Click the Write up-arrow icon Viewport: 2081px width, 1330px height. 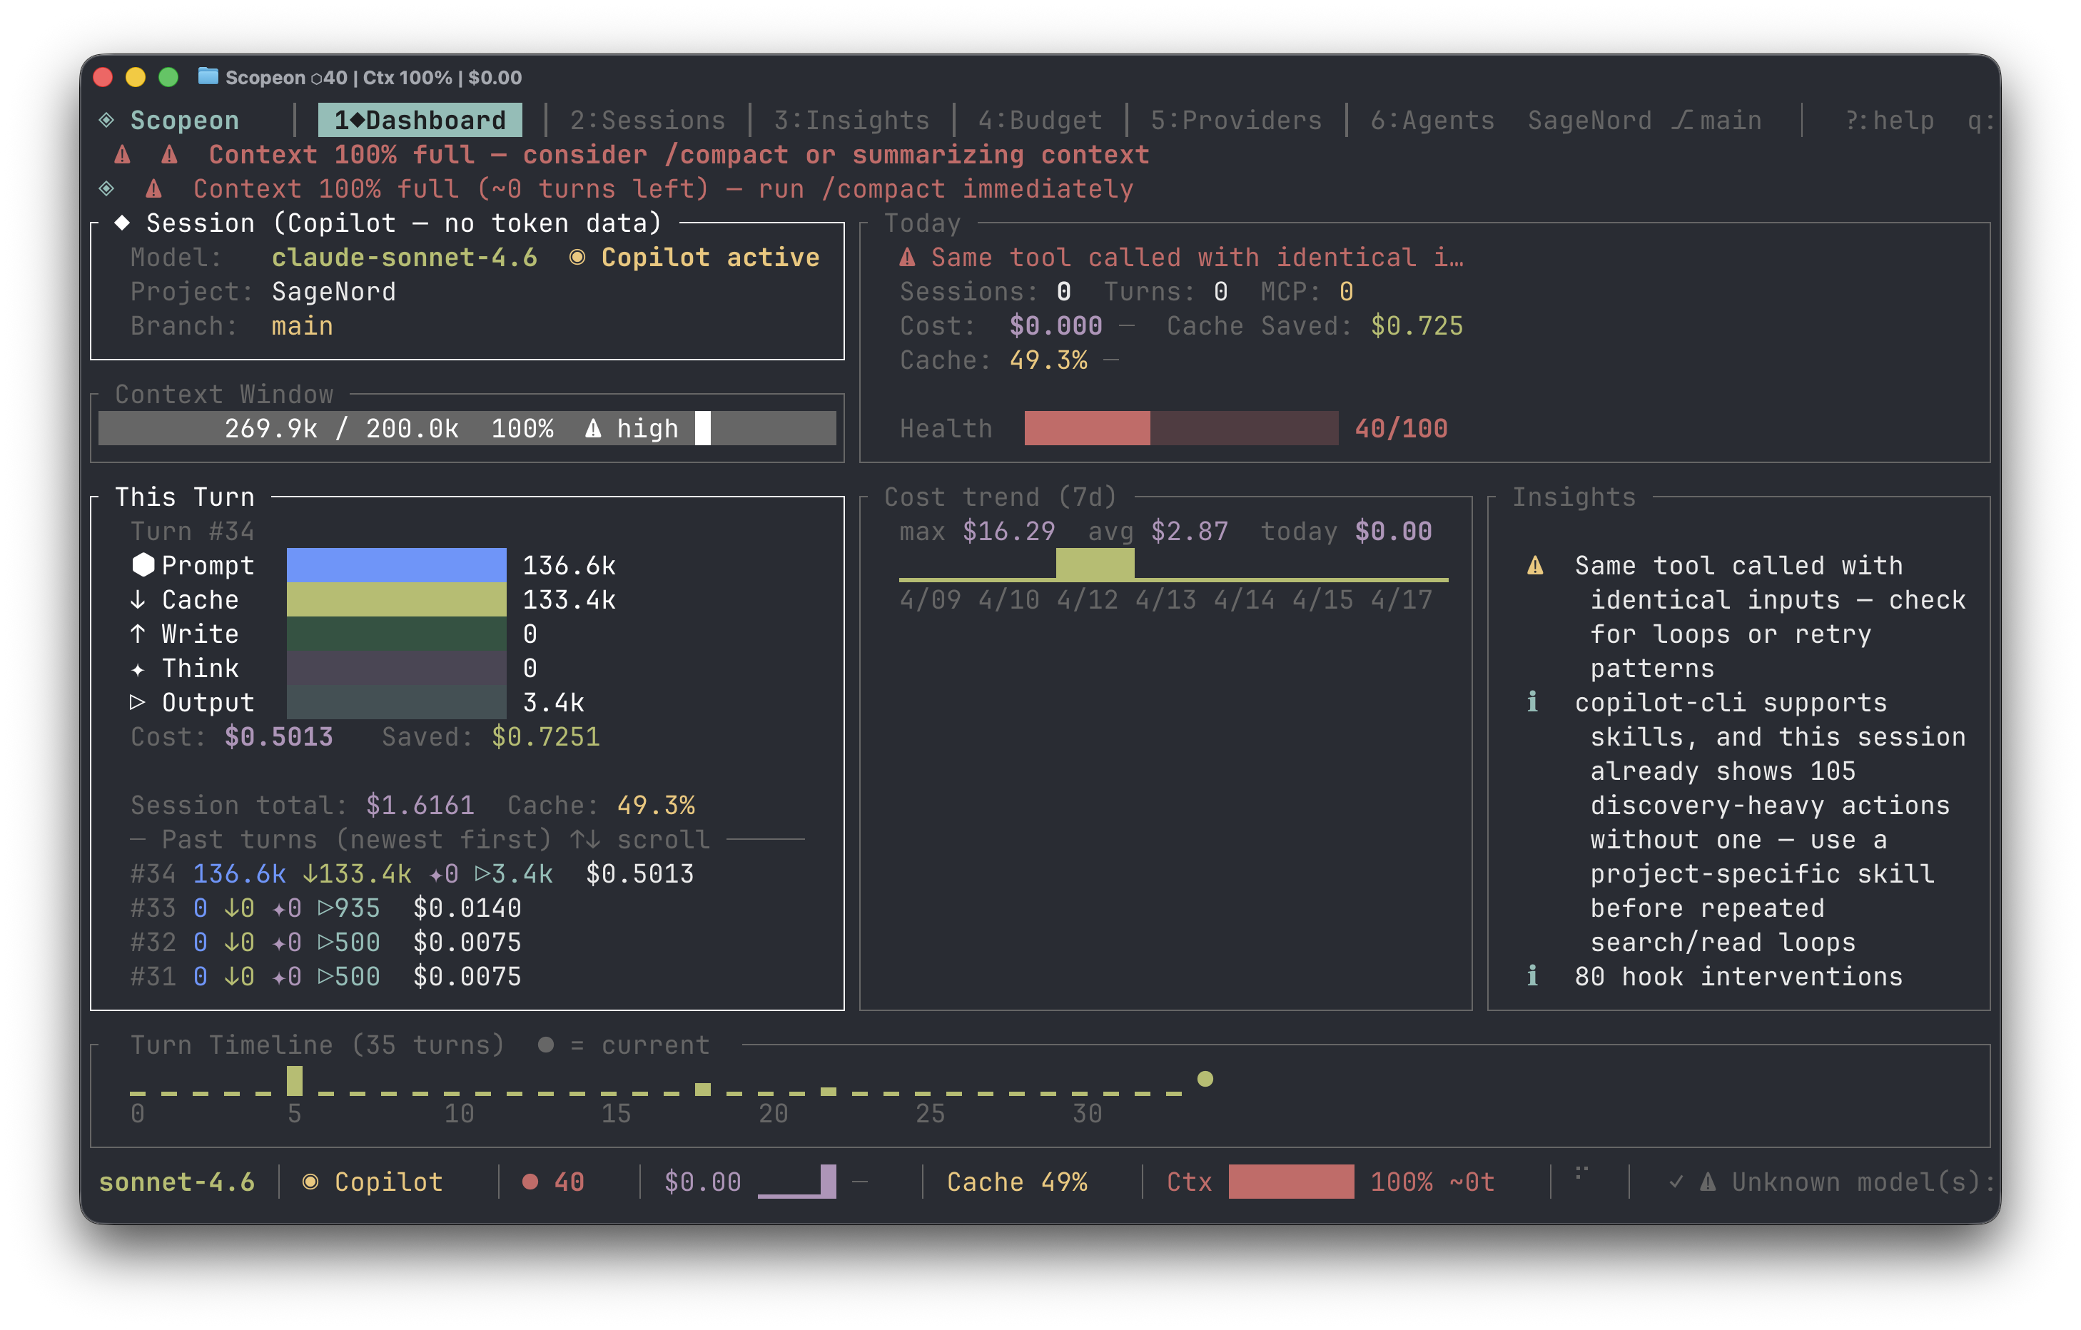(138, 634)
